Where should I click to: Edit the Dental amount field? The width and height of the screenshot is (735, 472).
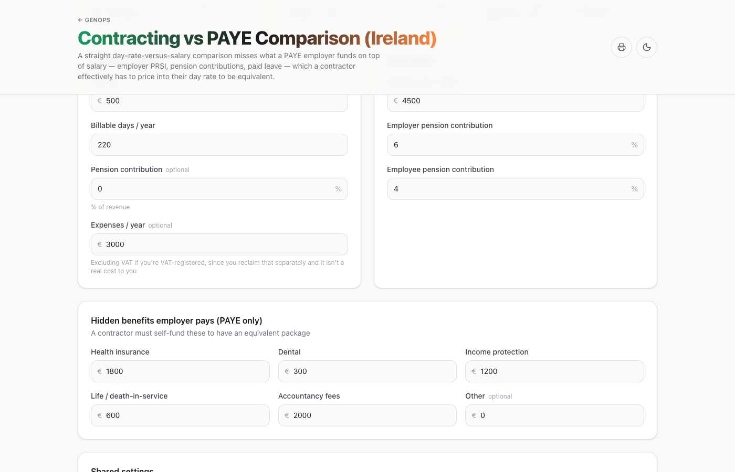pos(367,371)
